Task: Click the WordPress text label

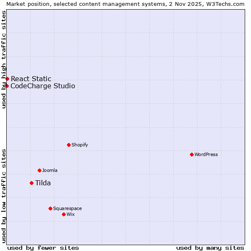Action: tap(206, 154)
